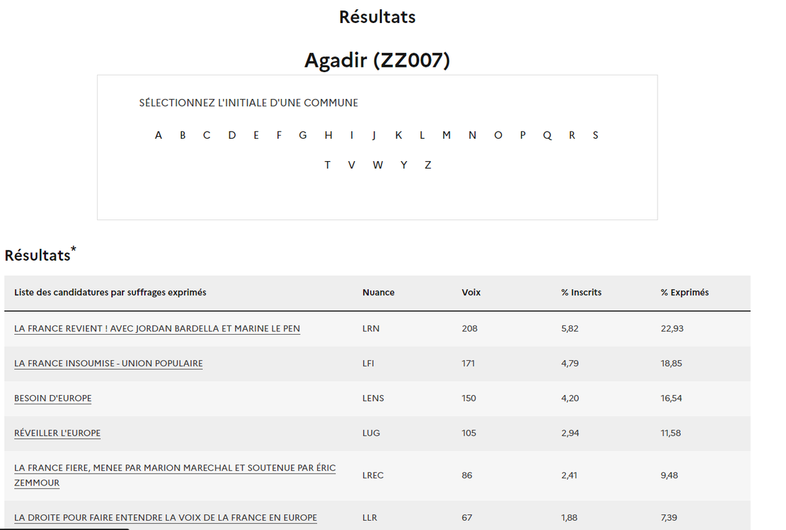This screenshot has width=786, height=530.
Task: Select commune initial letter G
Action: (303, 136)
